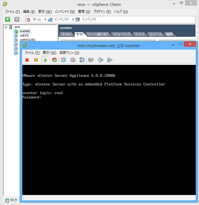The height and width of the screenshot is (205, 199).
Task: Click the Reset virtual machine icon
Action: tap(54, 60)
